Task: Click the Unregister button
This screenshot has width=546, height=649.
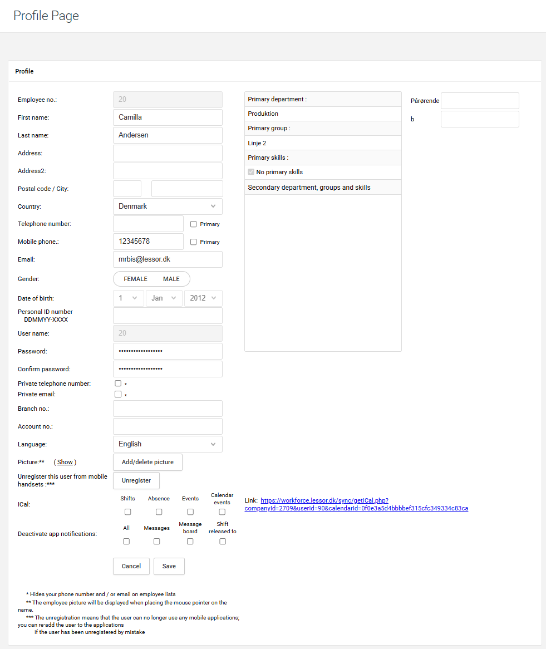Action: [136, 480]
